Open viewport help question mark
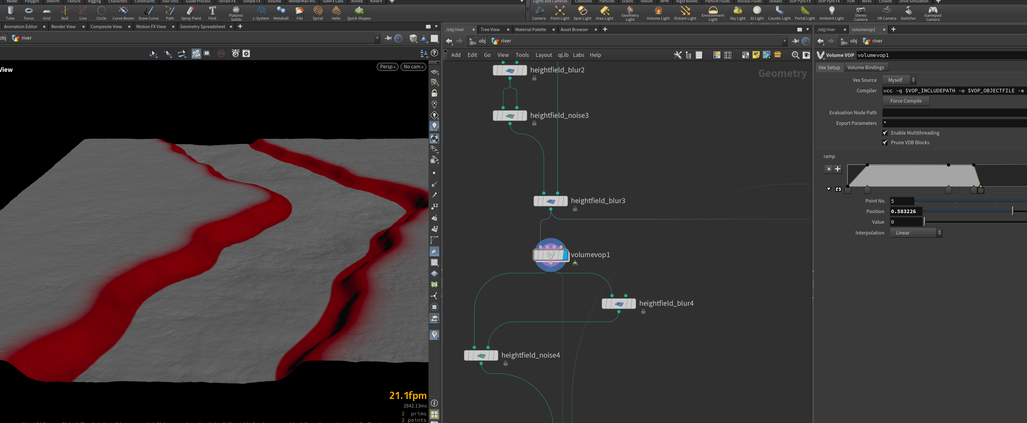Image resolution: width=1027 pixels, height=423 pixels. point(435,53)
